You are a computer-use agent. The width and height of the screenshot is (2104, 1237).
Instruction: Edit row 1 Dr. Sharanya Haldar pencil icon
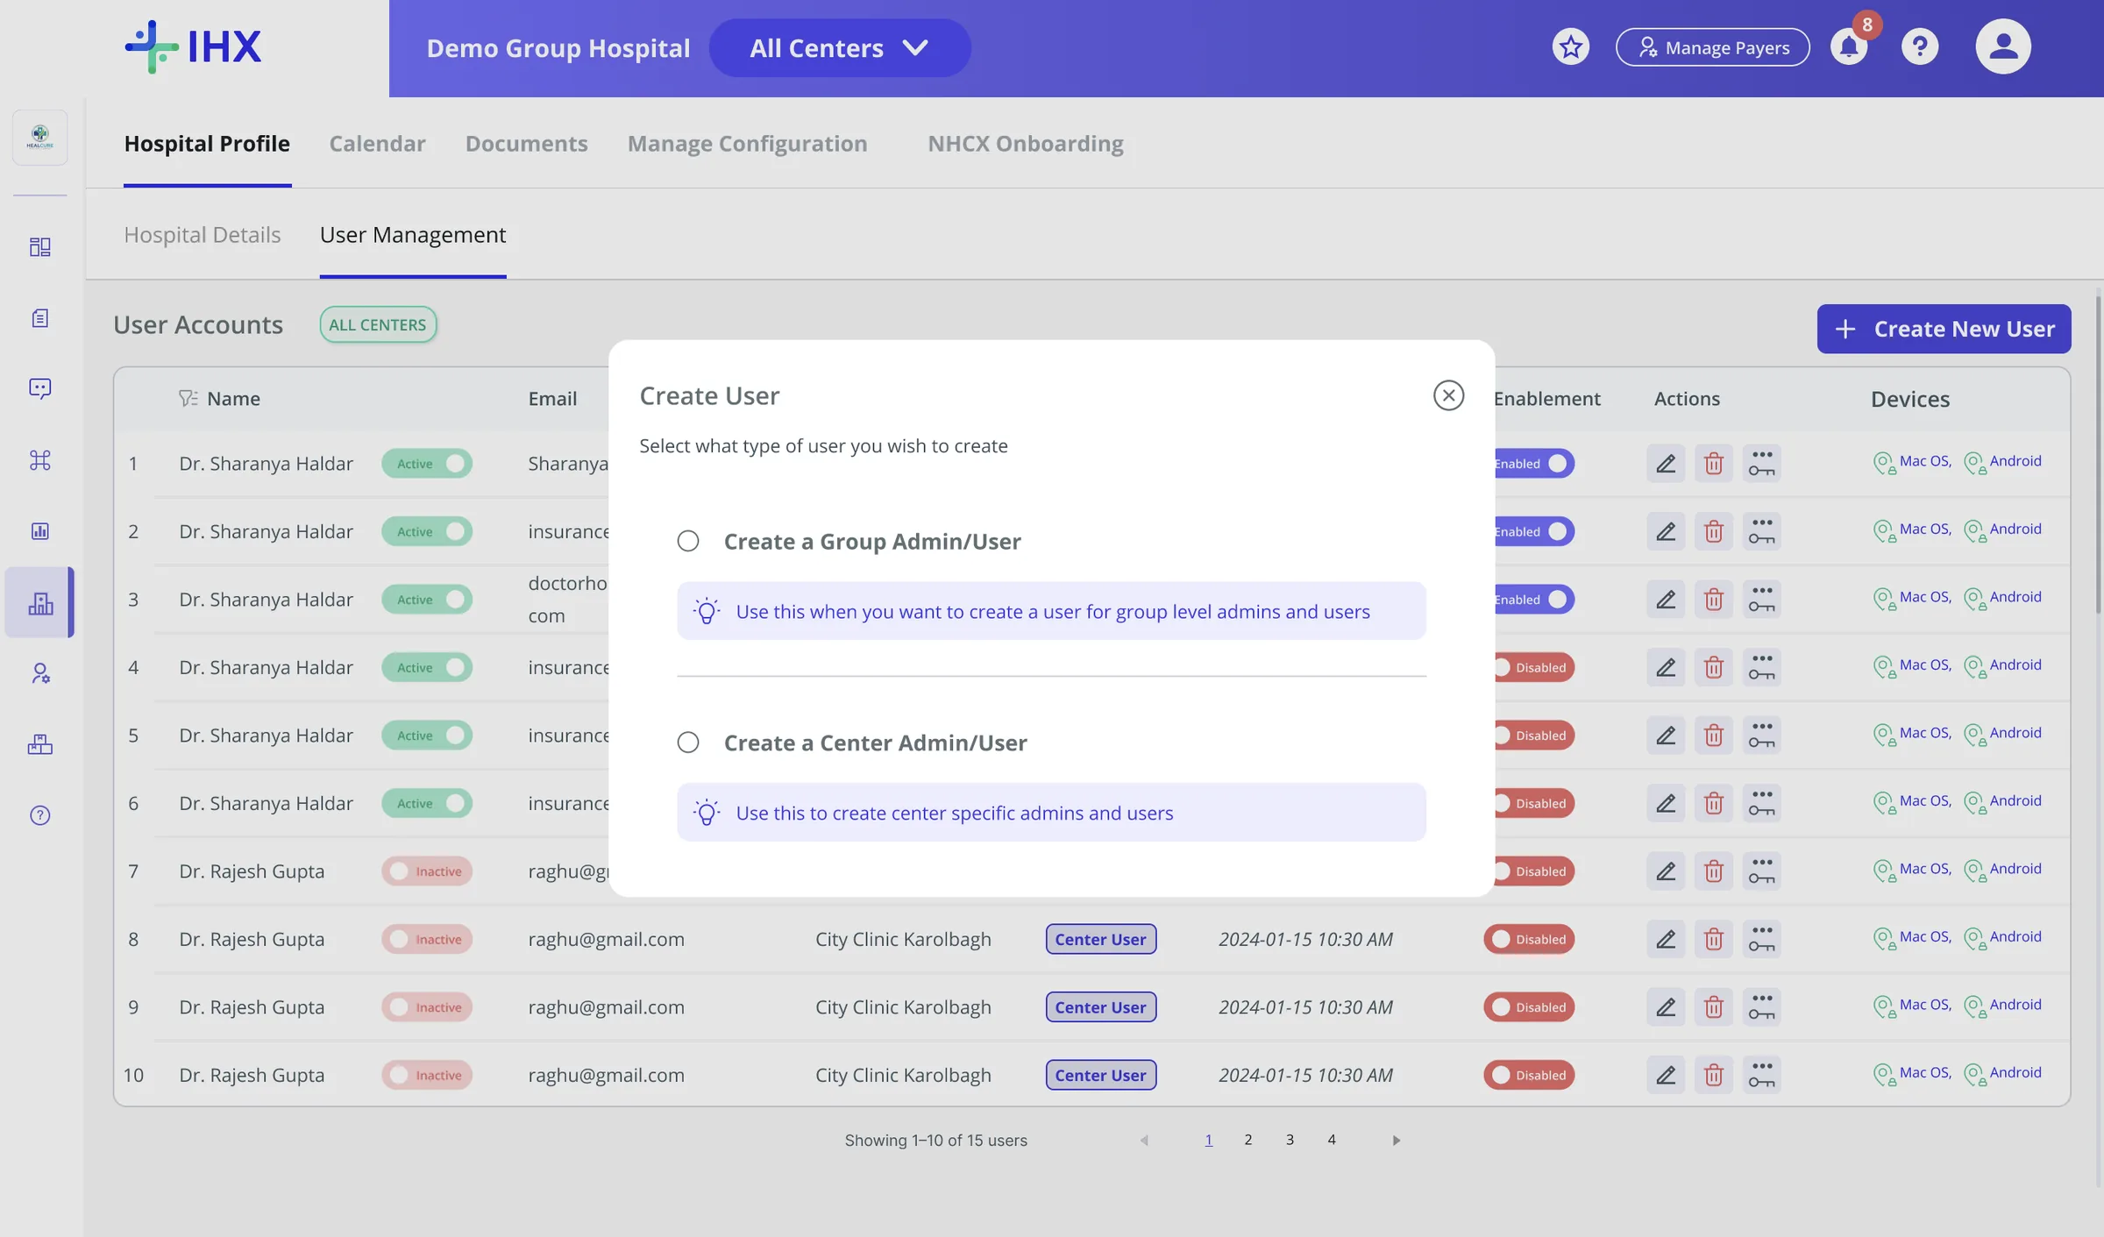(1666, 463)
